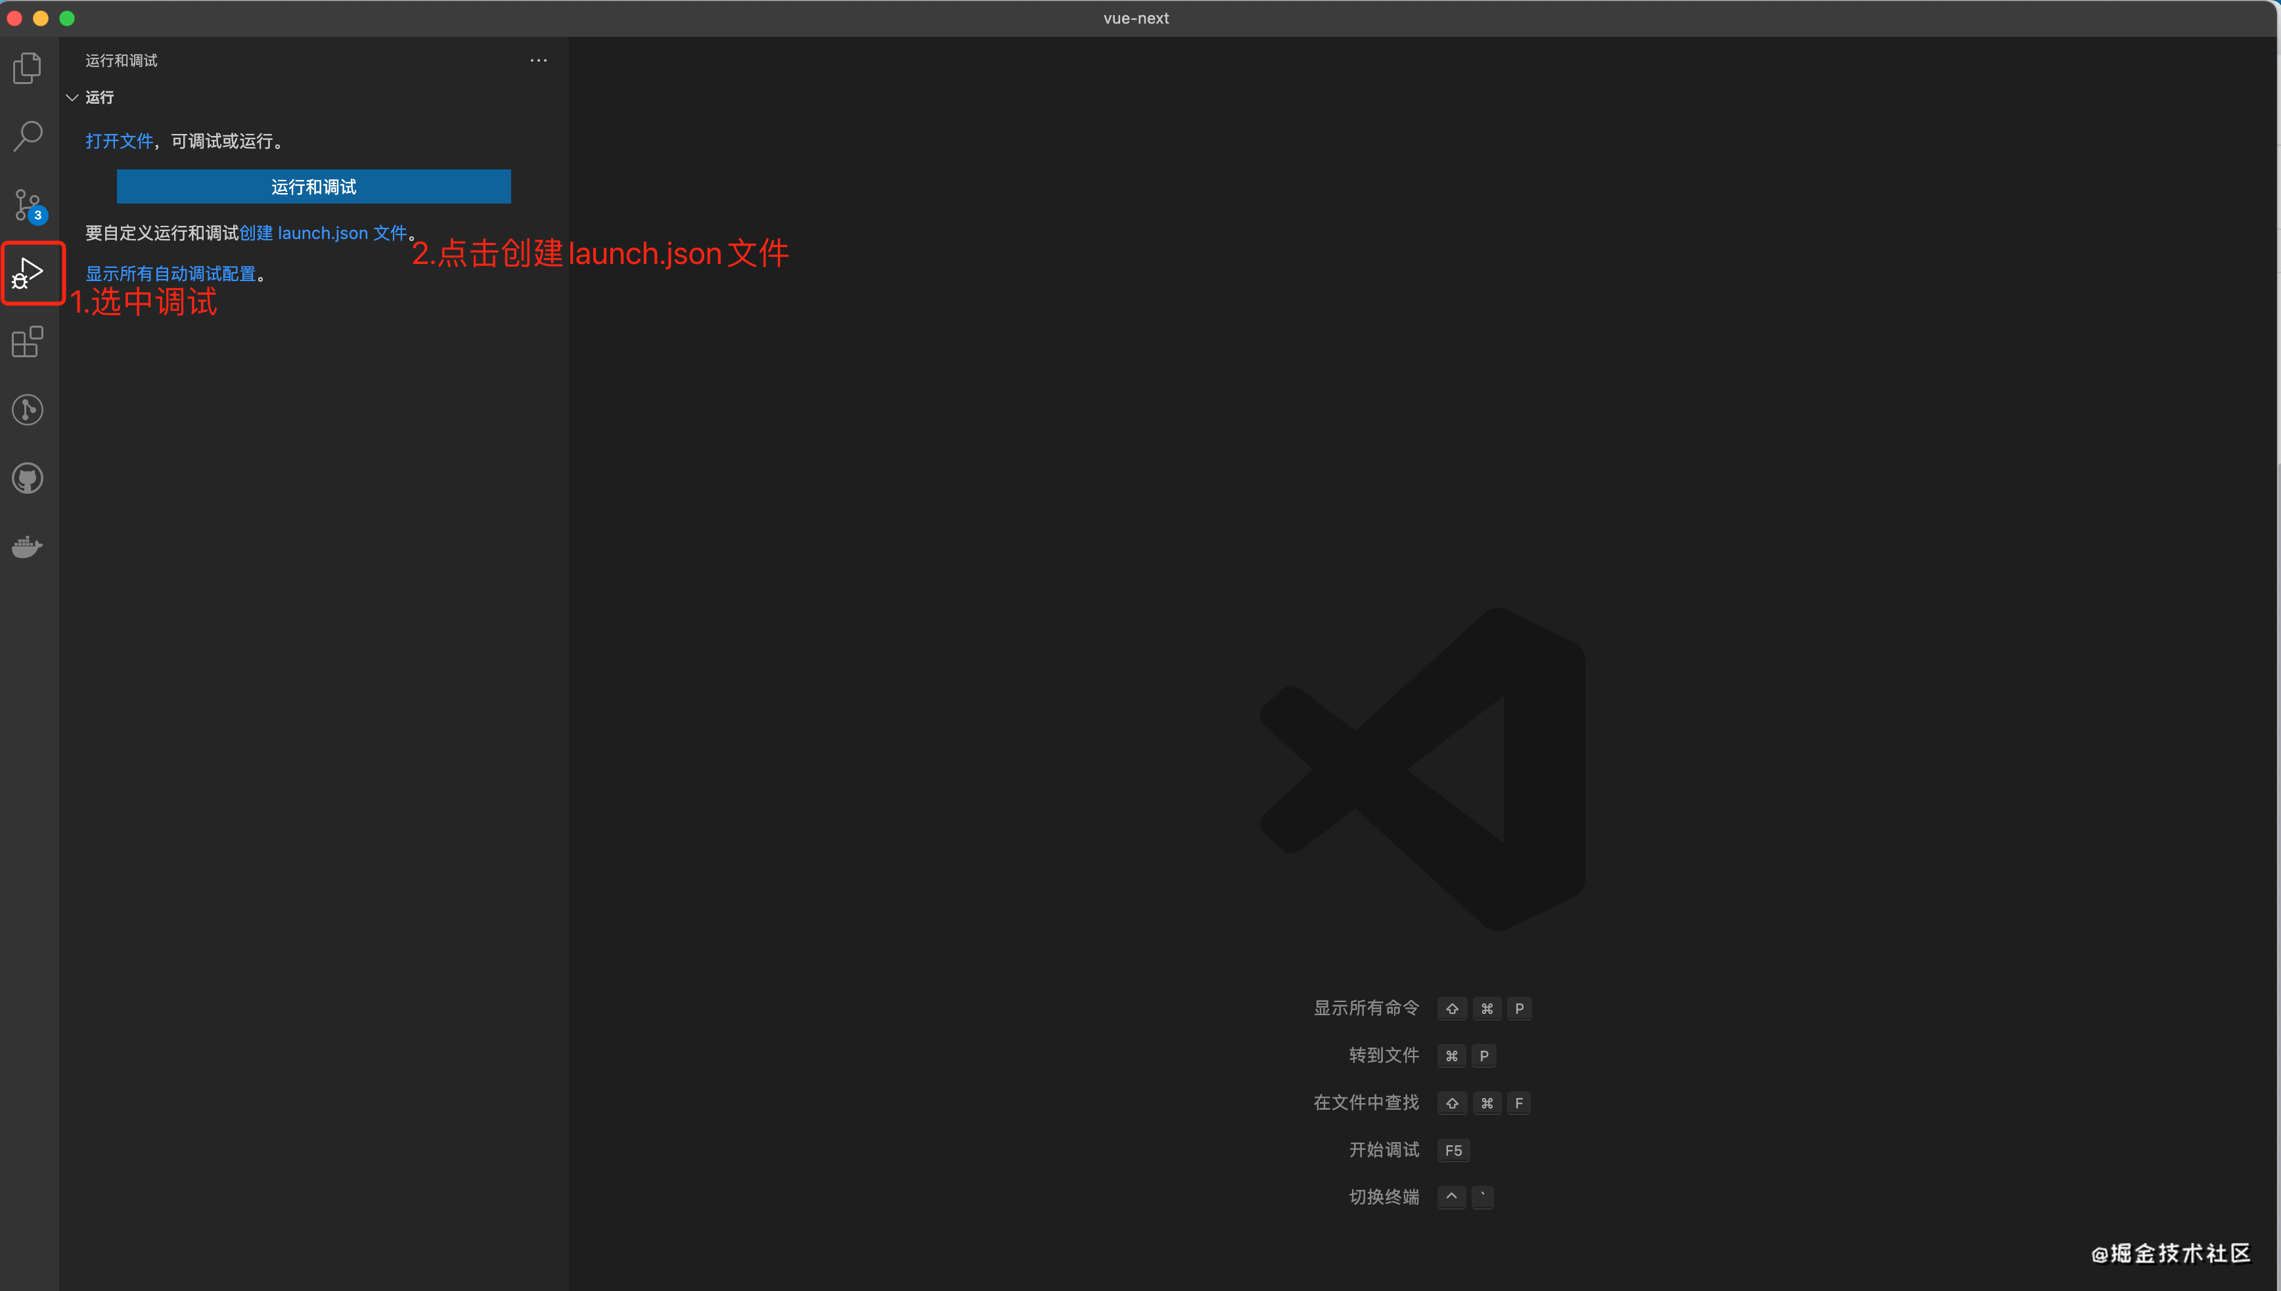The width and height of the screenshot is (2281, 1291).
Task: Collapse the 运行 section
Action: 73,98
